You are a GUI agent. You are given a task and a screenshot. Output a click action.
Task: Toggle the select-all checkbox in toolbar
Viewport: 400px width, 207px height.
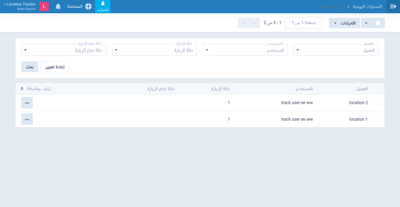(378, 23)
